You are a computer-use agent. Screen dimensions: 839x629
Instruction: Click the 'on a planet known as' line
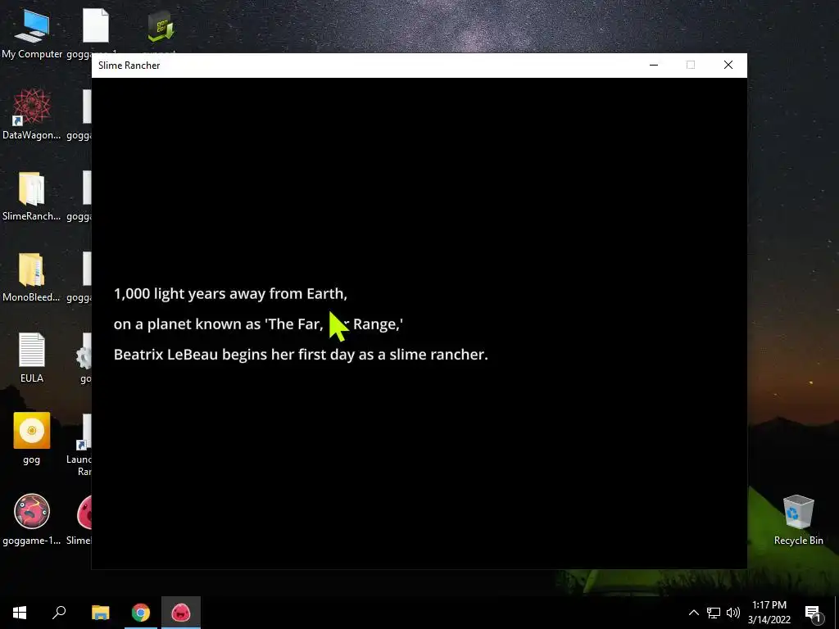point(258,324)
